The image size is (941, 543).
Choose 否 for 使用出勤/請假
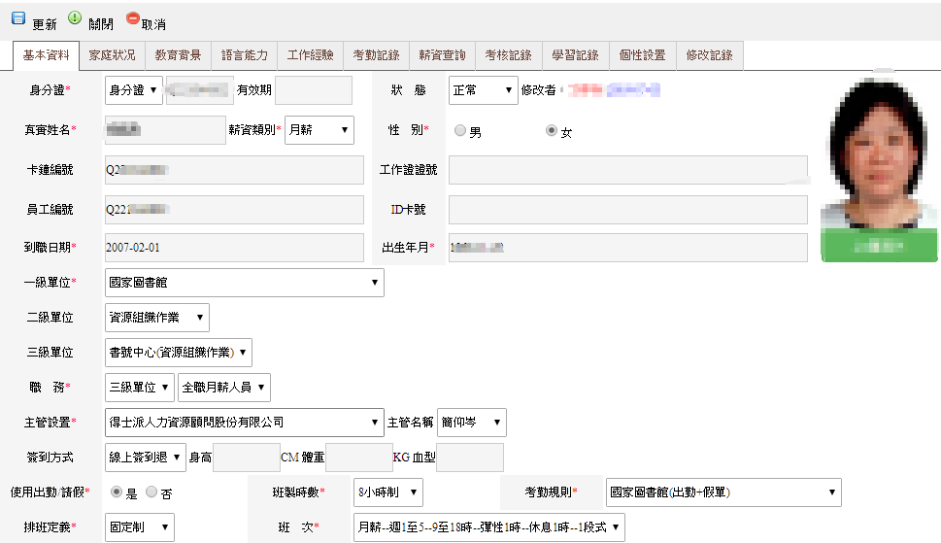151,492
